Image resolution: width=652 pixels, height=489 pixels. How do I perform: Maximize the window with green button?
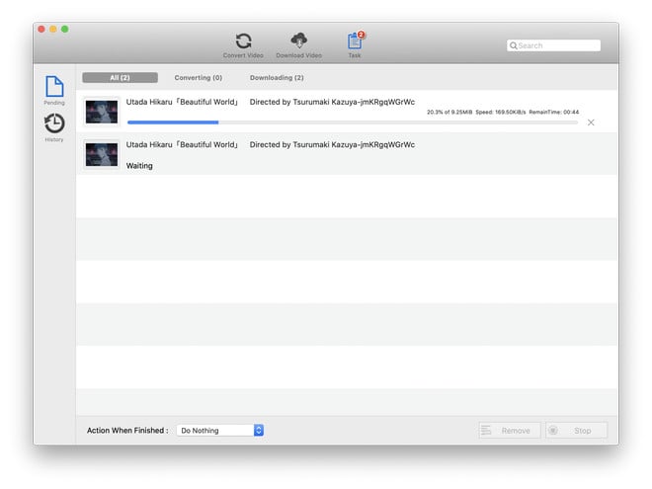pyautogui.click(x=65, y=29)
